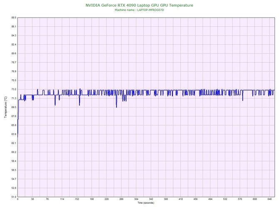The height and width of the screenshot is (210, 279).
Task: Click the y-axis value 82.4
Action: coord(14,44)
